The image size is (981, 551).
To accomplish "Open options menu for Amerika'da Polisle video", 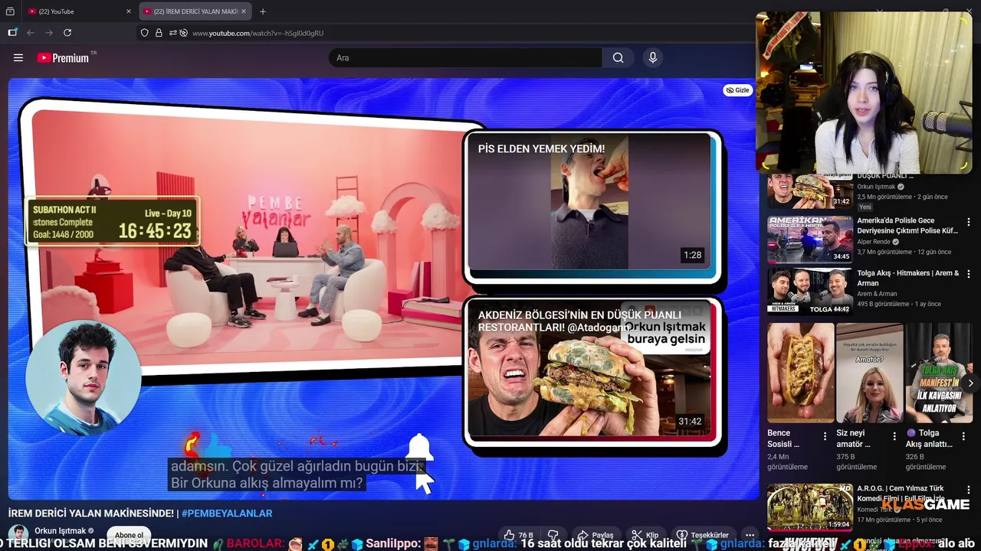I will 969,222.
